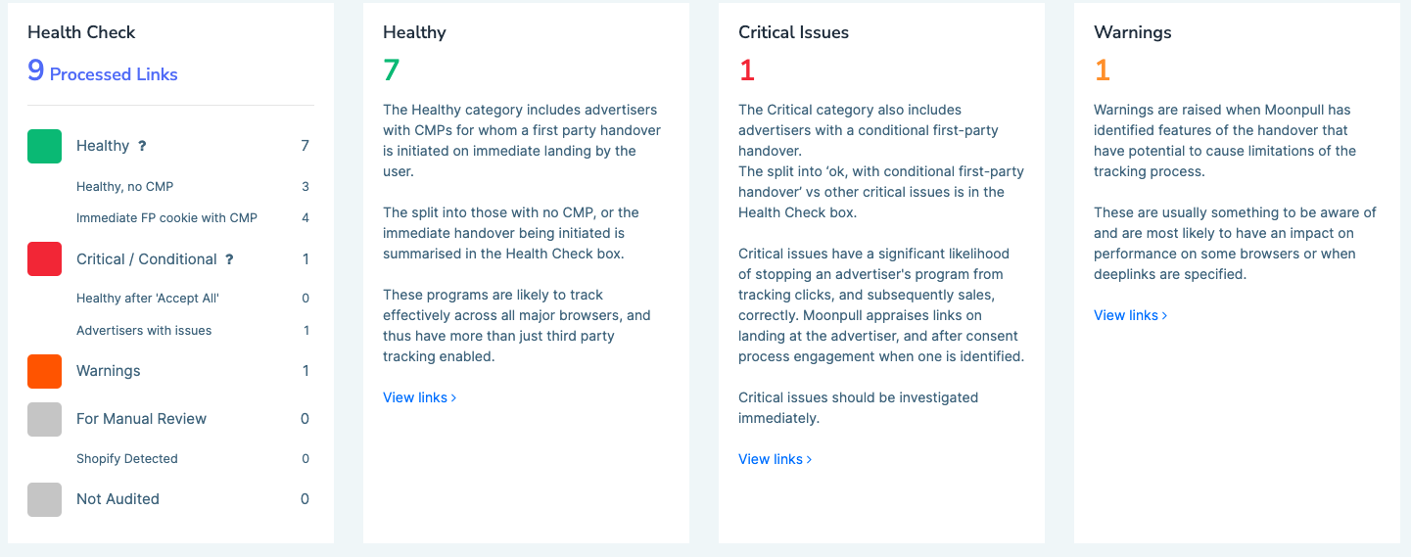
Task: Click the large green Healthy count 7
Action: pos(392,70)
